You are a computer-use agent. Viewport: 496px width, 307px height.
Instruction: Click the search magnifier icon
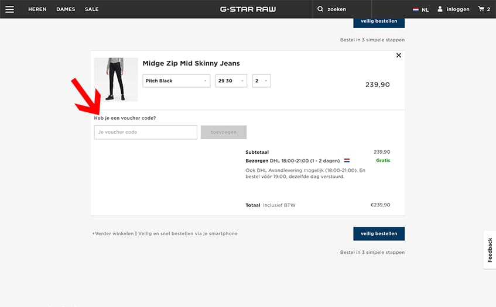click(320, 9)
